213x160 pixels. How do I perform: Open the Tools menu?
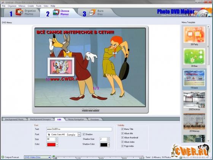pyautogui.click(x=38, y=6)
